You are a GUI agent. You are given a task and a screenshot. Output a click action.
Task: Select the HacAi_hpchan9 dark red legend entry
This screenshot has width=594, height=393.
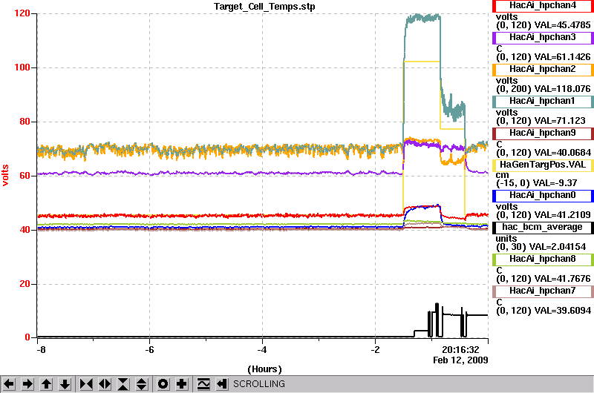point(543,133)
